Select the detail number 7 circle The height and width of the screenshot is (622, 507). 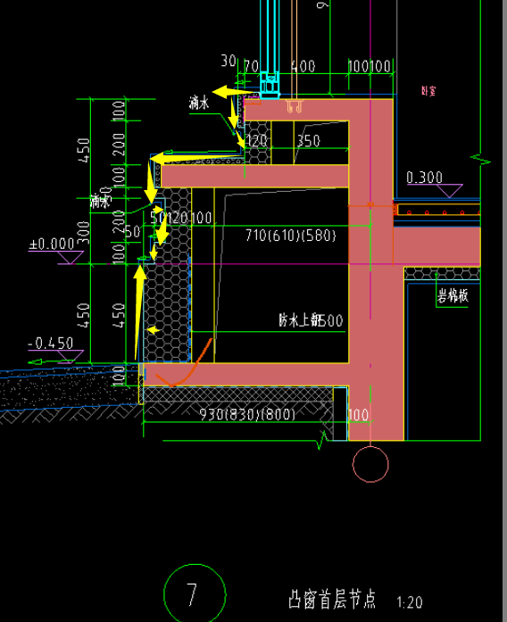[x=195, y=593]
